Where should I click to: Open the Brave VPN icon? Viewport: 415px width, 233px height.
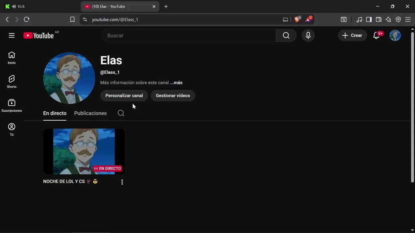(398, 19)
